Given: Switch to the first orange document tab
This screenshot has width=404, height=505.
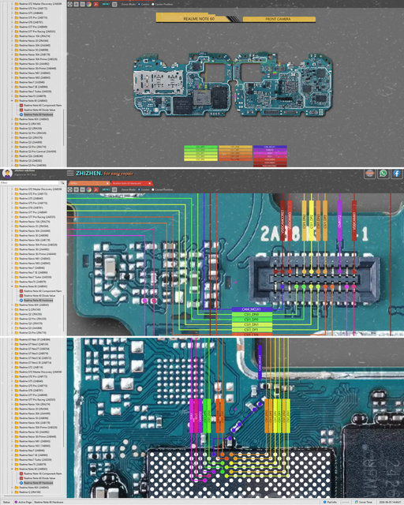Looking at the screenshot, I should [88, 183].
